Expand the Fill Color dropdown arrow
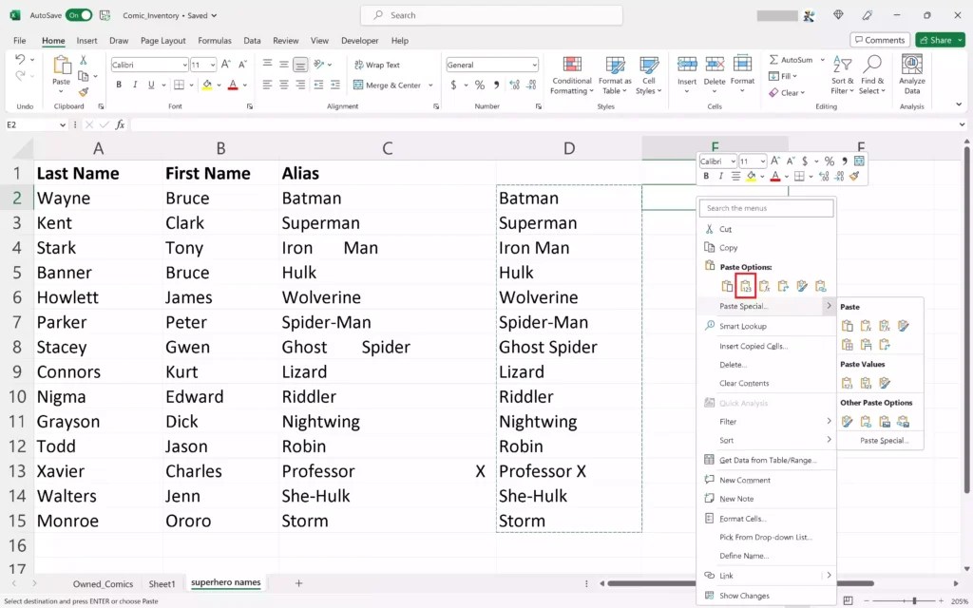Image resolution: width=973 pixels, height=608 pixels. (762, 177)
